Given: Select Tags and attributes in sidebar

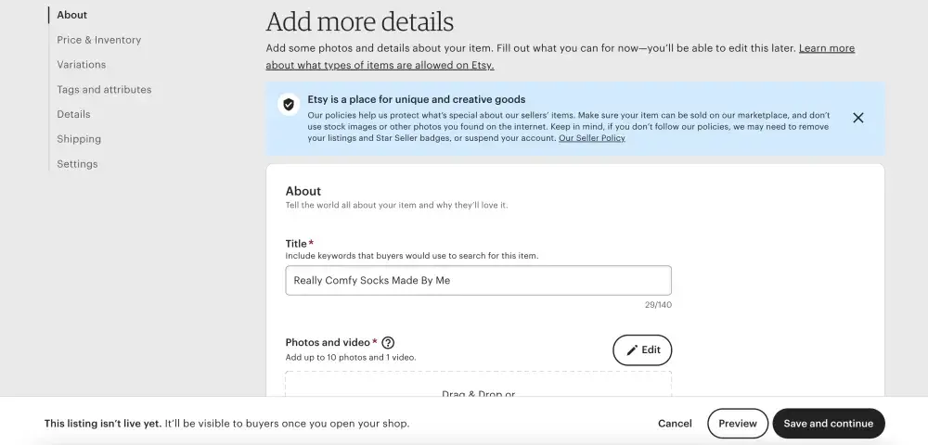Looking at the screenshot, I should coord(104,90).
